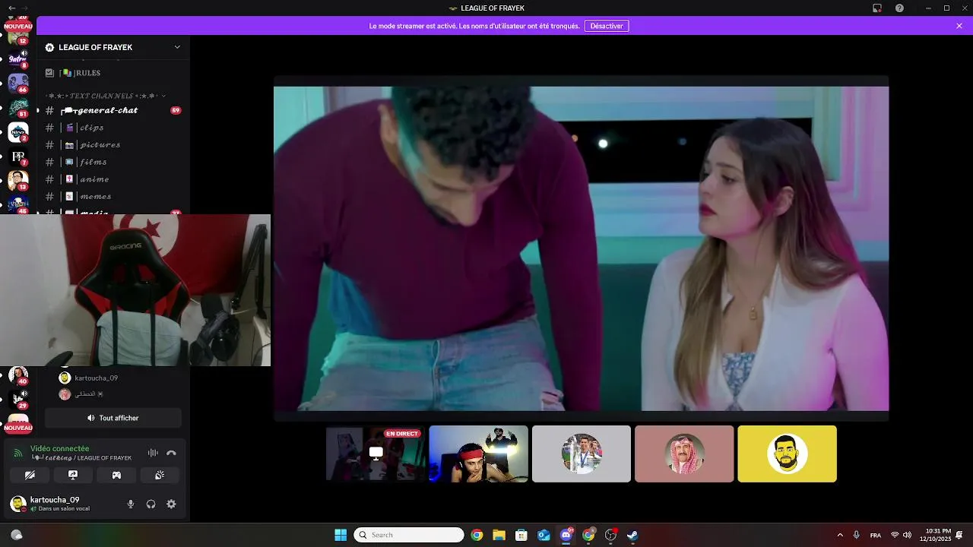Click Tout afficher button
Image resolution: width=973 pixels, height=547 pixels.
coord(113,418)
